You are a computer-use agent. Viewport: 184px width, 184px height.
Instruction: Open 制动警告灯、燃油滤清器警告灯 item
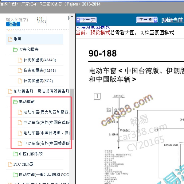(41, 91)
